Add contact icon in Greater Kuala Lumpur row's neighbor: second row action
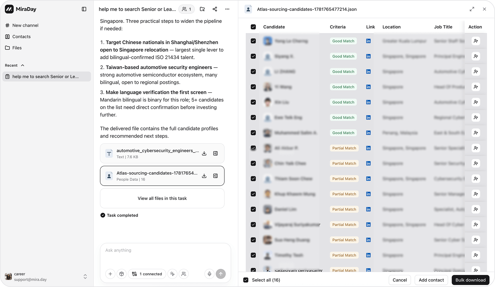This screenshot has height=287, width=495. click(476, 56)
